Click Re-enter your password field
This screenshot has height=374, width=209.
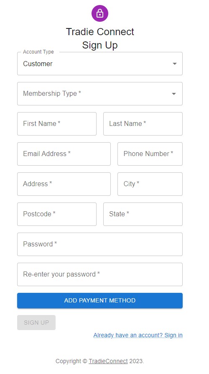click(100, 274)
